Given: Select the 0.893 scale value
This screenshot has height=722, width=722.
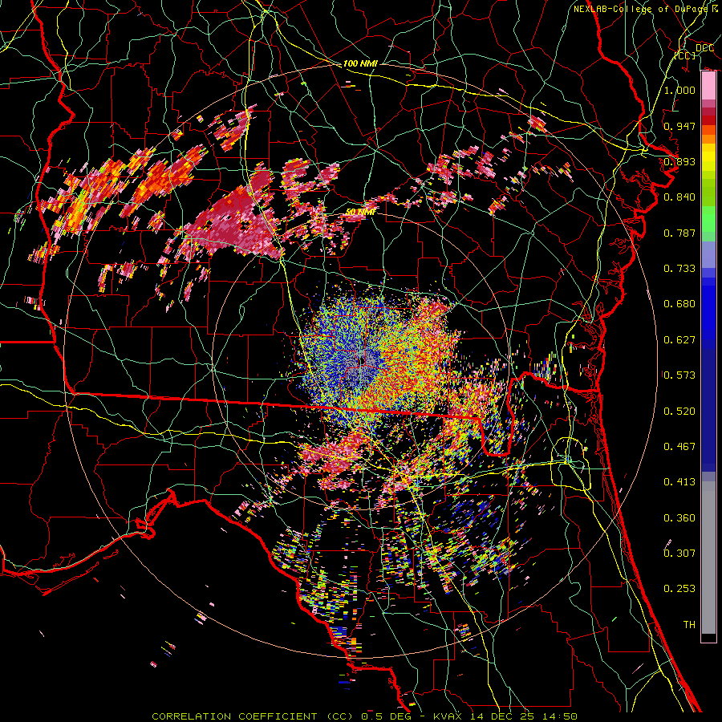Looking at the screenshot, I should 679,161.
